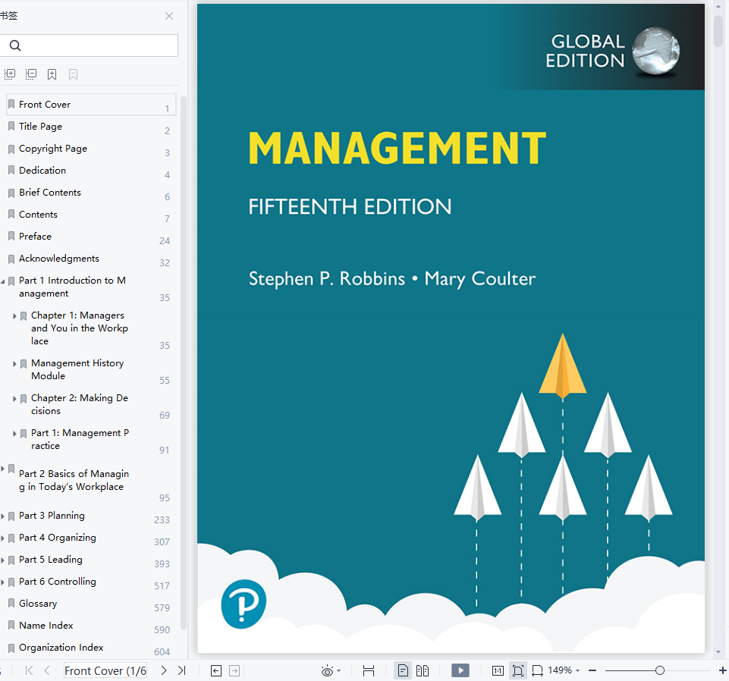This screenshot has width=729, height=681.
Task: Expand Part 2 Basics of Managing
Action: (x=2, y=469)
